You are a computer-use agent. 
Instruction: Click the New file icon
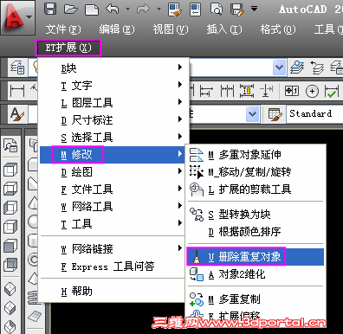92,10
